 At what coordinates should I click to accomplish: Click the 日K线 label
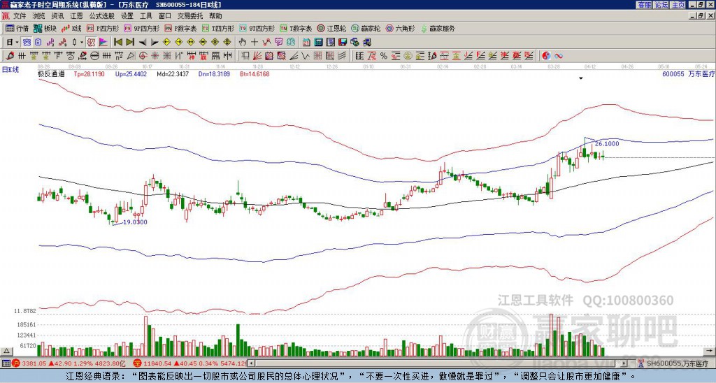pyautogui.click(x=10, y=70)
